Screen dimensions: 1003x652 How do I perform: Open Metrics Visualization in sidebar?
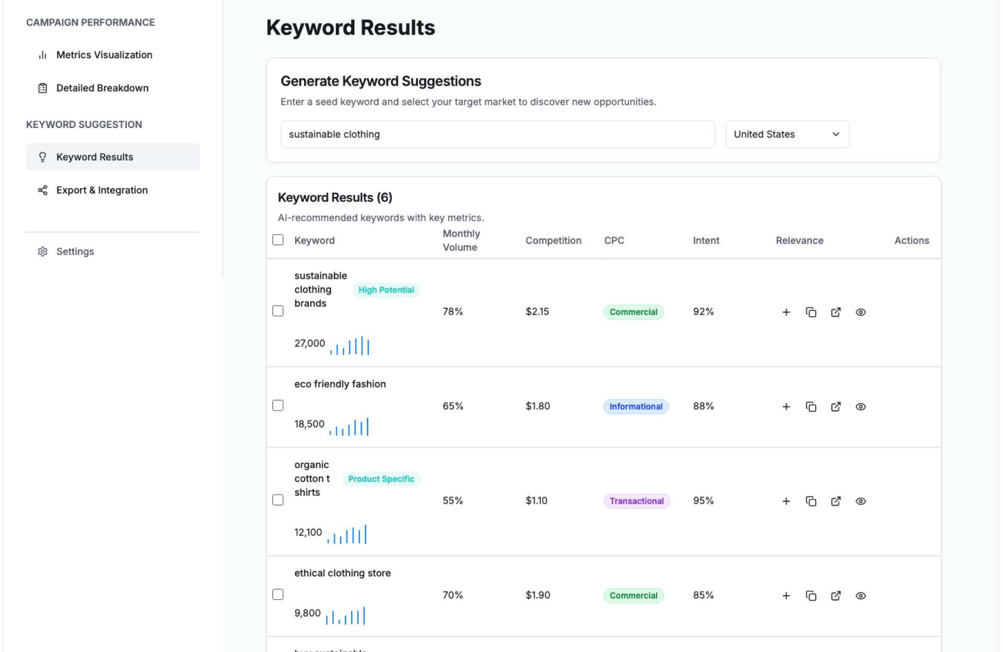(104, 55)
